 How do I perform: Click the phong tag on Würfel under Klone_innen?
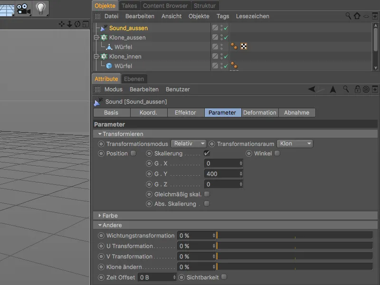click(234, 65)
